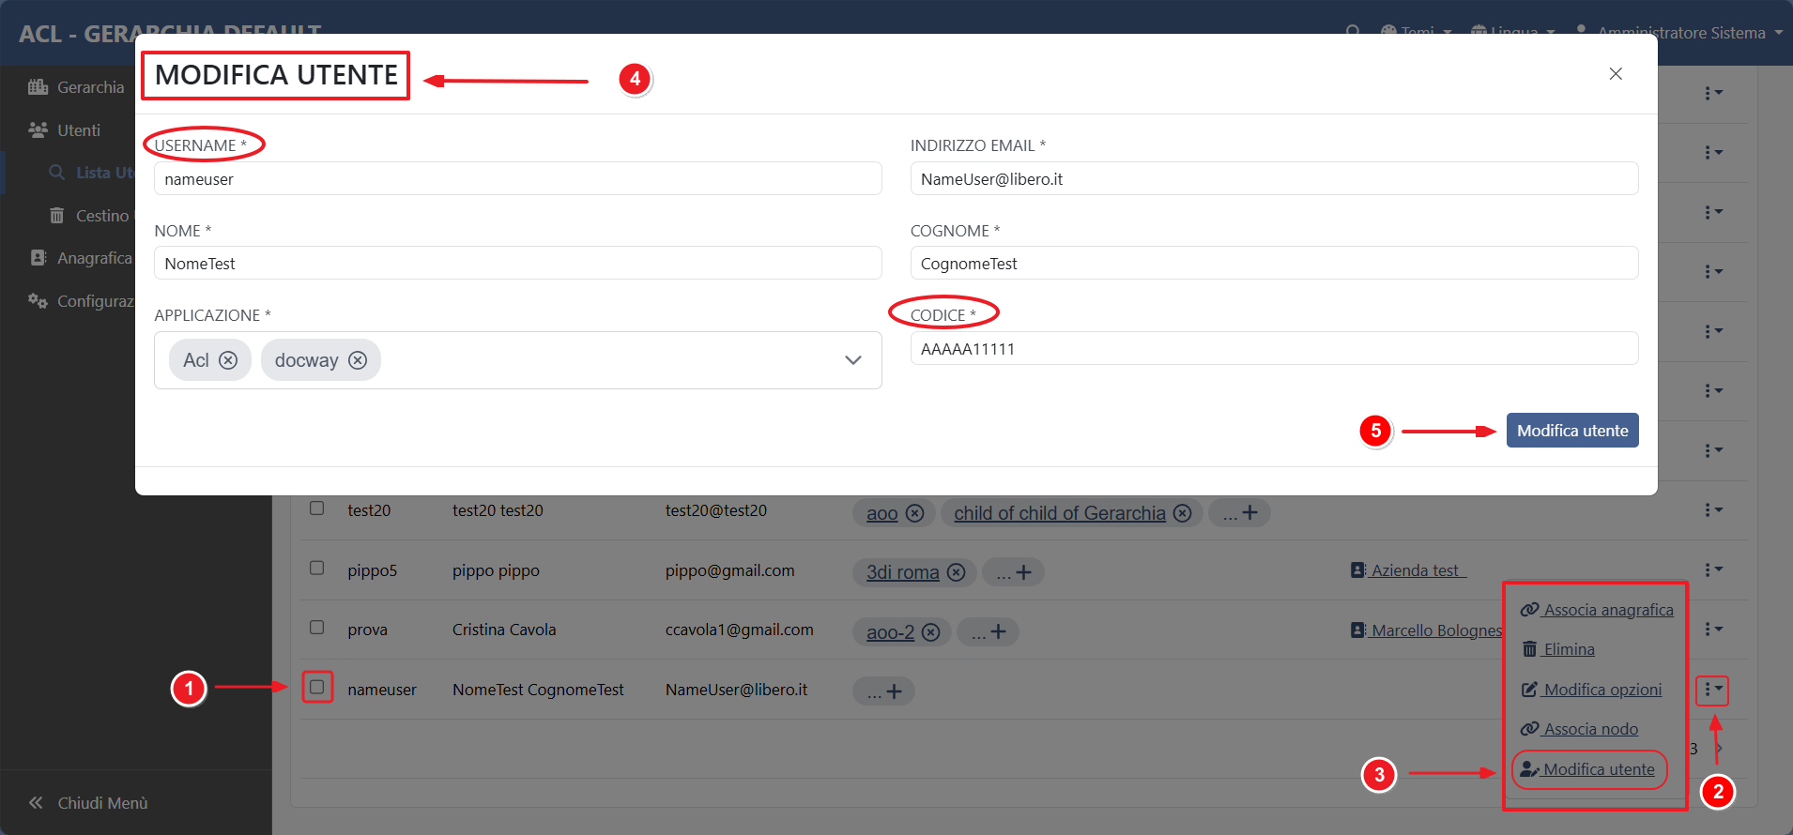This screenshot has width=1793, height=835.
Task: Click the blue Modifica utente button
Action: [1571, 431]
